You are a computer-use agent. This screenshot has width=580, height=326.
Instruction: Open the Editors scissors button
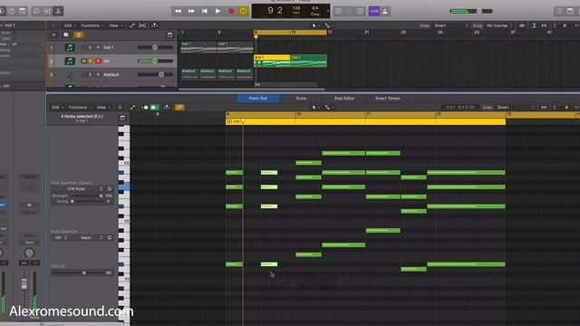click(58, 11)
